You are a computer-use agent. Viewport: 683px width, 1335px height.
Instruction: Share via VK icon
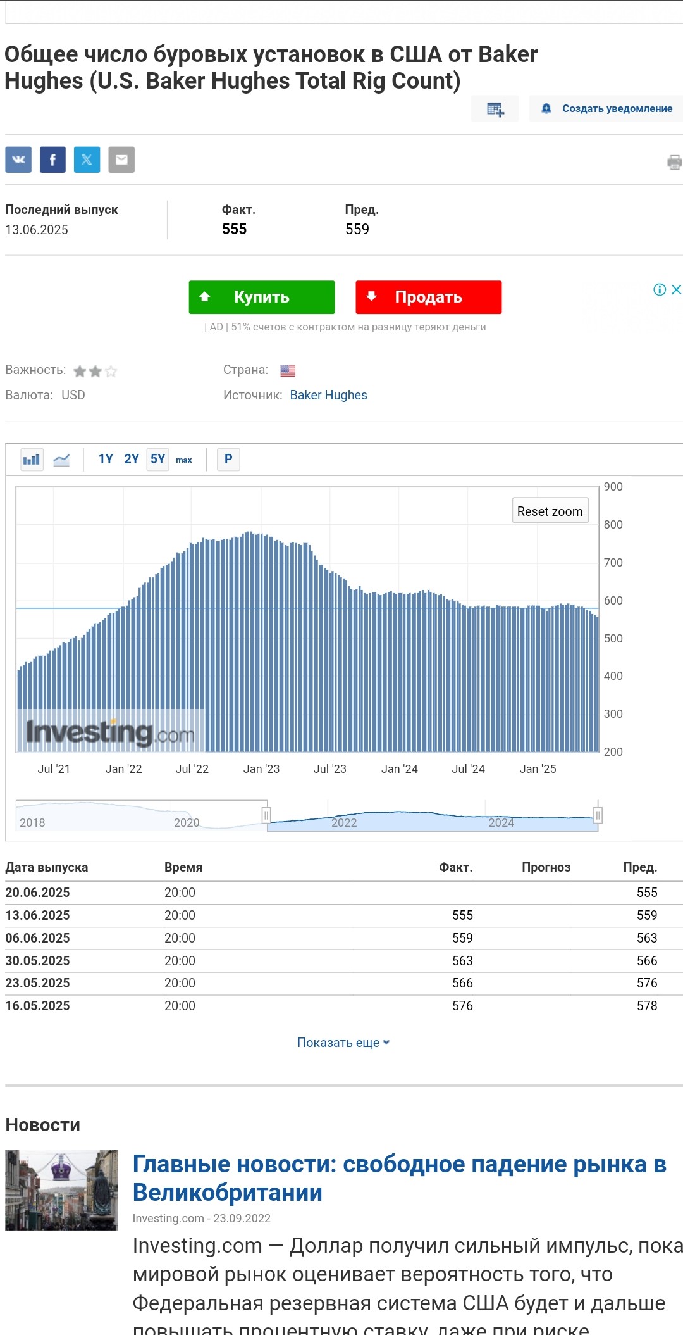click(x=18, y=160)
